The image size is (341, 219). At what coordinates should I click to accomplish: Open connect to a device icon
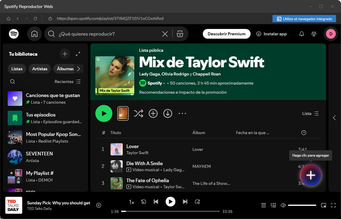[273, 205]
